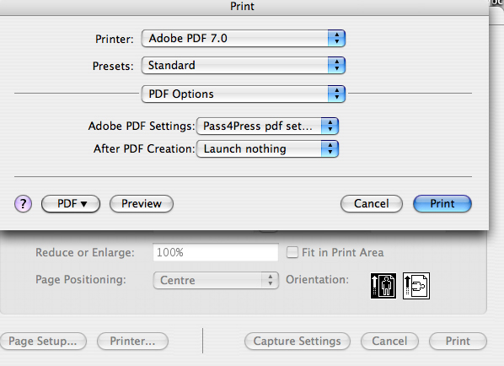Click the Presets popup blue arrow
504x366 pixels.
(336, 66)
